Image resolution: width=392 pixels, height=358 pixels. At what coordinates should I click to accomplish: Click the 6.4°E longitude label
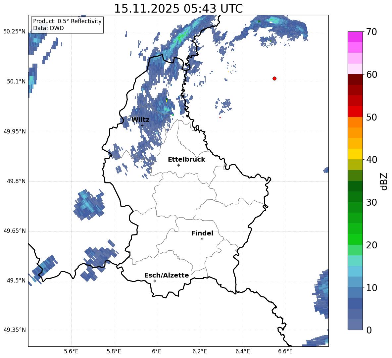pos(243,351)
